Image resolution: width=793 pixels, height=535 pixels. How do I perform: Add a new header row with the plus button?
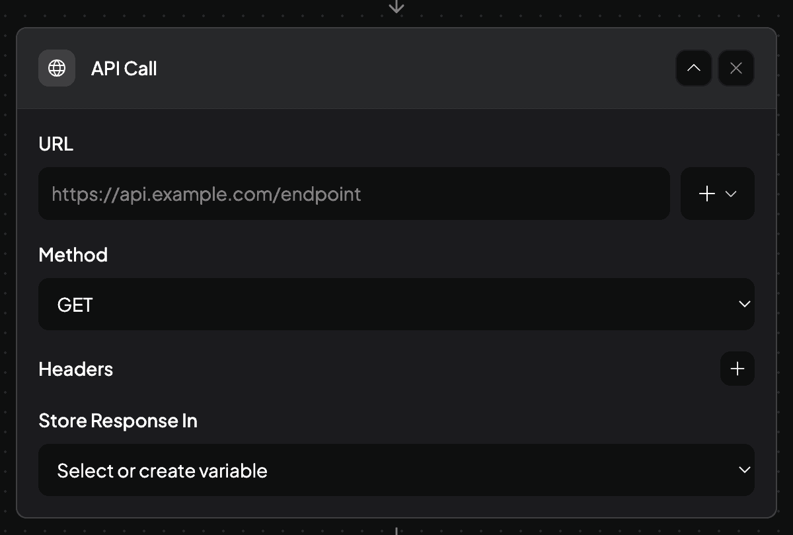tap(737, 369)
